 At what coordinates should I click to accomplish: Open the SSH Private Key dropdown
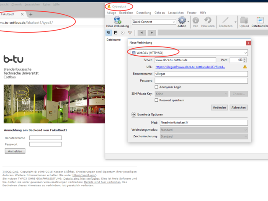pos(191,94)
